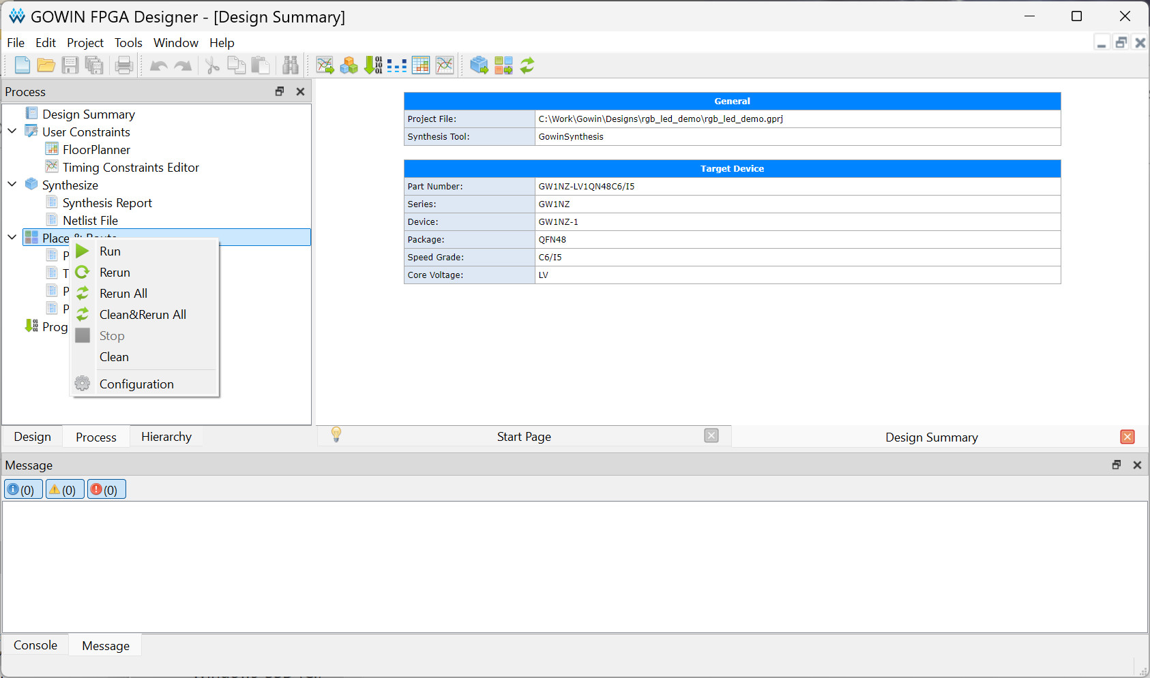This screenshot has width=1150, height=678.
Task: Open the Tools menu
Action: click(128, 42)
